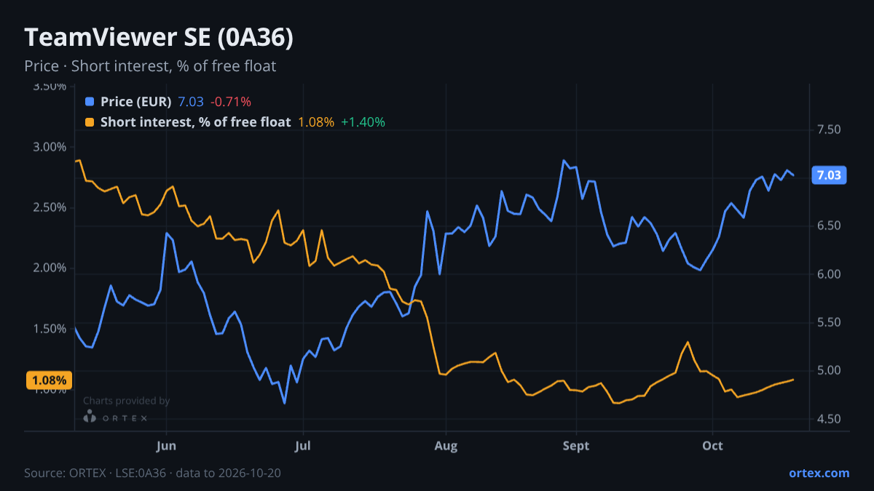Click the subtitle Price · Short interest text
The image size is (874, 491).
150,66
